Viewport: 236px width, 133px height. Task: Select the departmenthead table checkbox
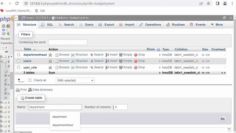[18, 55]
